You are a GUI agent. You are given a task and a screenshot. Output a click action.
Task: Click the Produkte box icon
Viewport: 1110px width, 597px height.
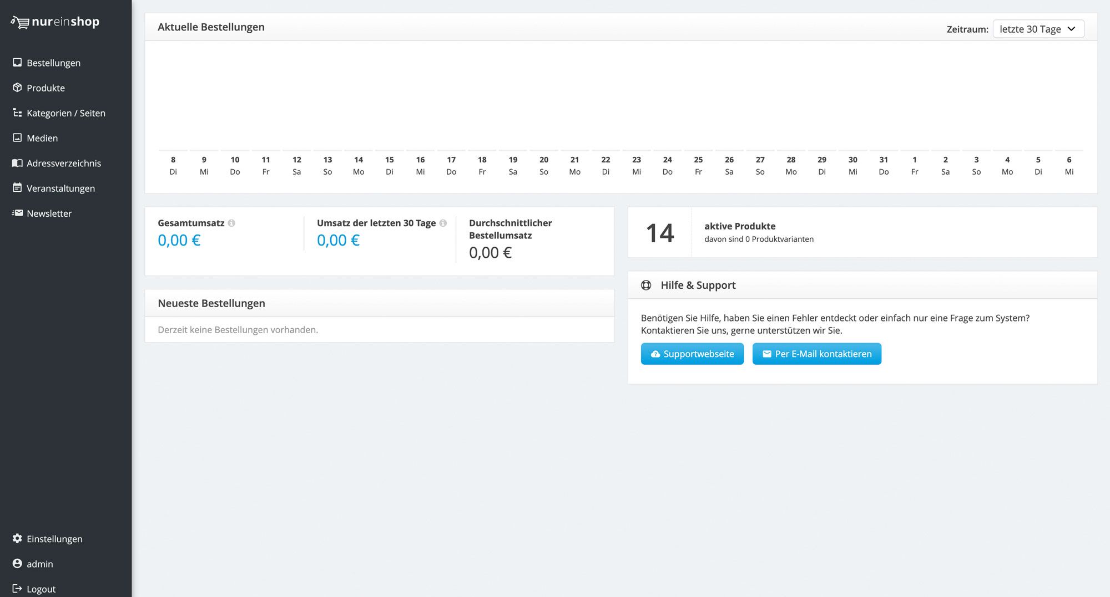pyautogui.click(x=17, y=88)
